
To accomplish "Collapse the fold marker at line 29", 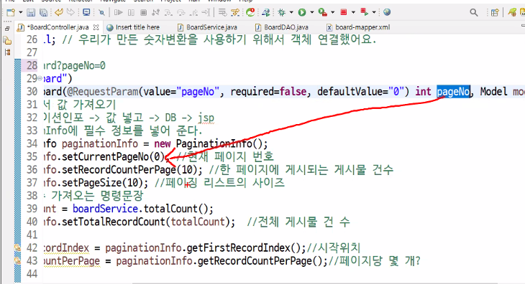I will point(40,78).
